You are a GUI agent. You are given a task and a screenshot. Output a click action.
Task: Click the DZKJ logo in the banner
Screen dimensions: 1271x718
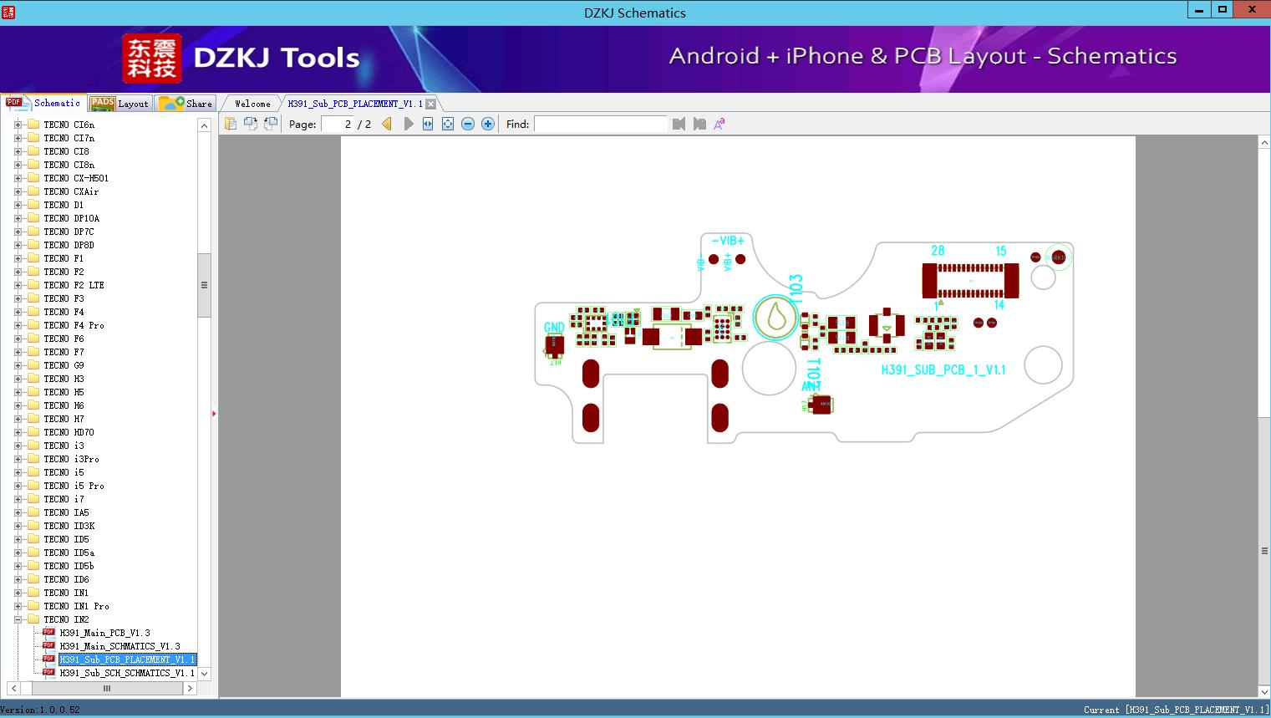point(152,59)
